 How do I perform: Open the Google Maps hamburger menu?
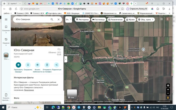[x=6, y=20]
